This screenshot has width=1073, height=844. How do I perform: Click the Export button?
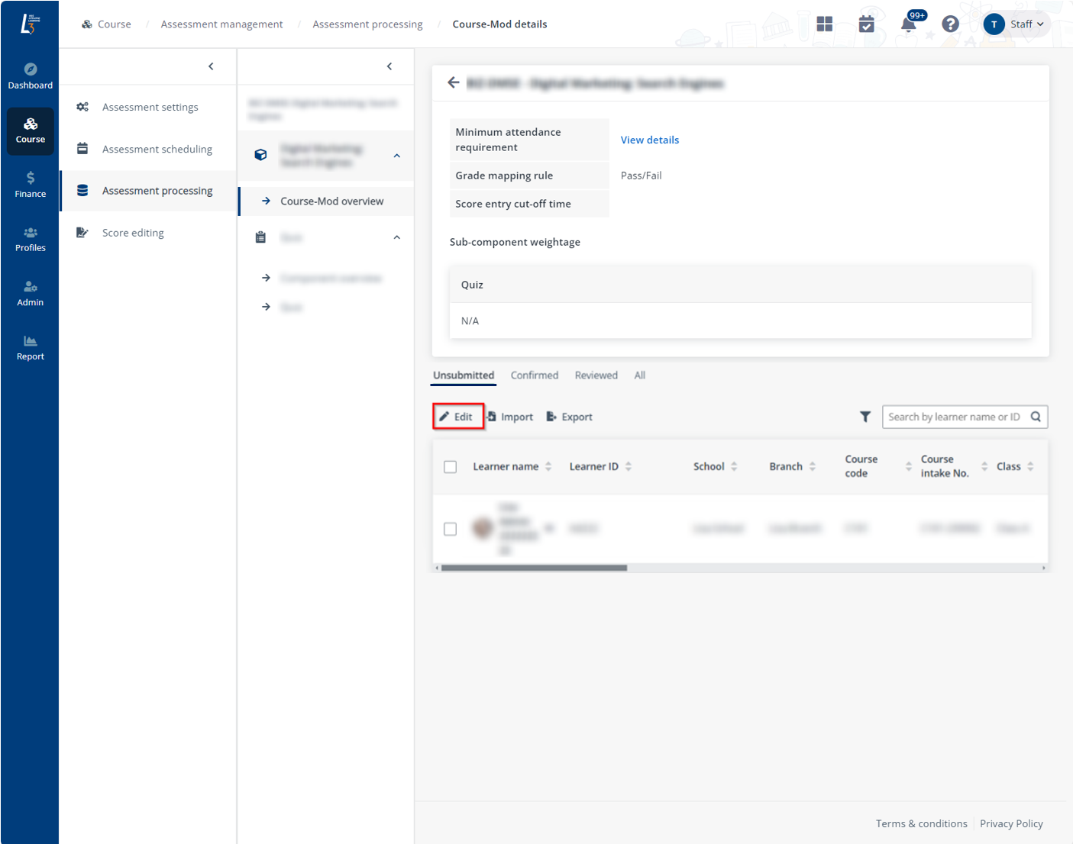tap(570, 417)
